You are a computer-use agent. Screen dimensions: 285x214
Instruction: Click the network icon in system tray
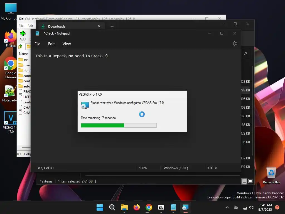(245, 207)
